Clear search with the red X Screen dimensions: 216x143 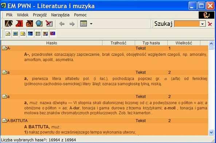[210, 24]
